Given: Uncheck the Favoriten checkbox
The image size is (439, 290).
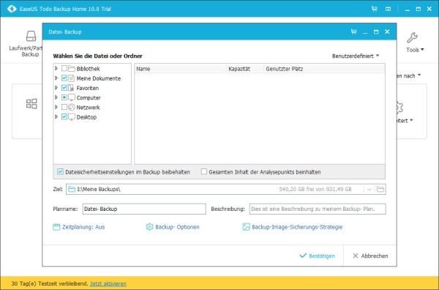Looking at the screenshot, I should click(x=64, y=88).
